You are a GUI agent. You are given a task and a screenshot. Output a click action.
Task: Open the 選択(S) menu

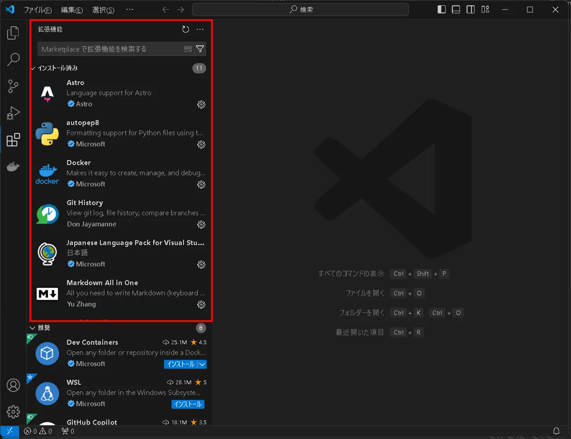(103, 9)
